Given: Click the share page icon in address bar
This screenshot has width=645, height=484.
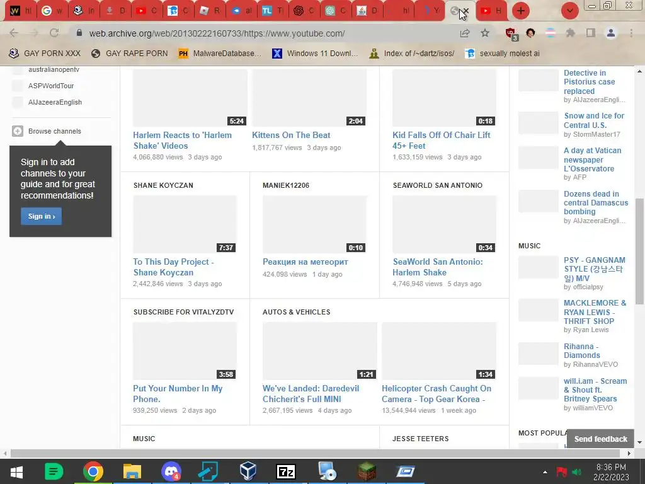Looking at the screenshot, I should (465, 33).
